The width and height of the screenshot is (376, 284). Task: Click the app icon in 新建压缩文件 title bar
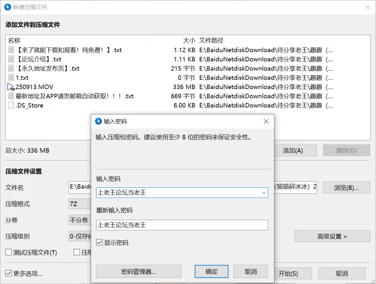(x=8, y=7)
